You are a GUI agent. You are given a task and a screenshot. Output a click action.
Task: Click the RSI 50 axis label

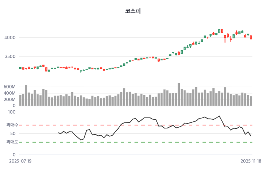point(12,133)
